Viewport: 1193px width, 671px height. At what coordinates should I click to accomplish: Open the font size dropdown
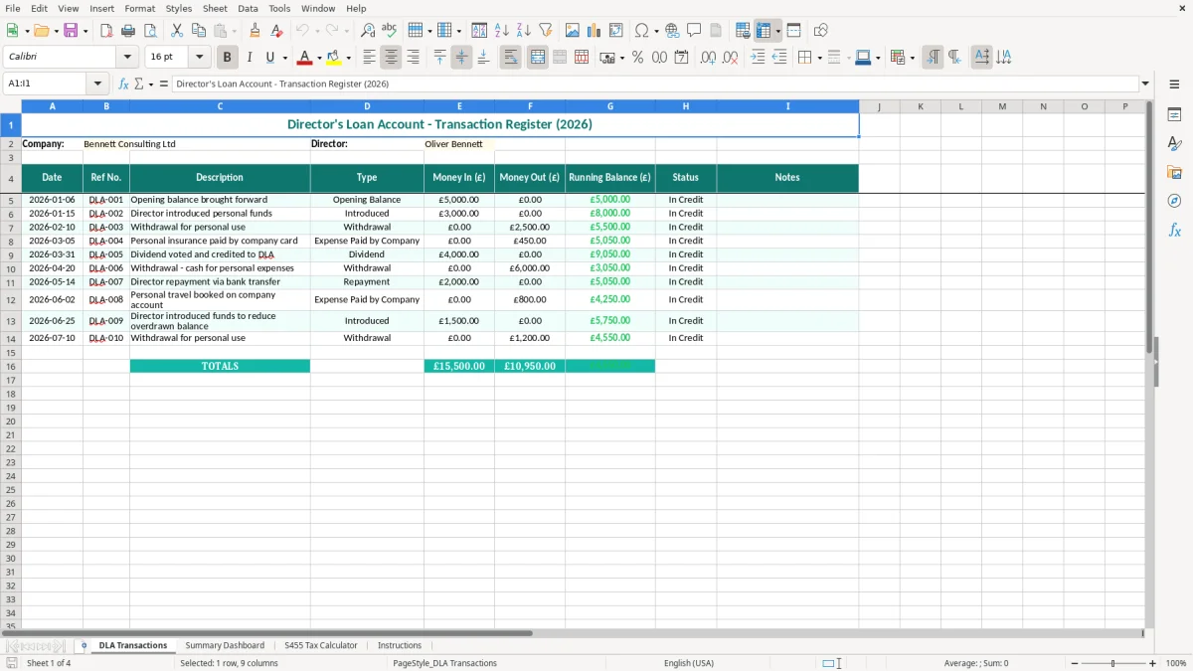pos(199,58)
